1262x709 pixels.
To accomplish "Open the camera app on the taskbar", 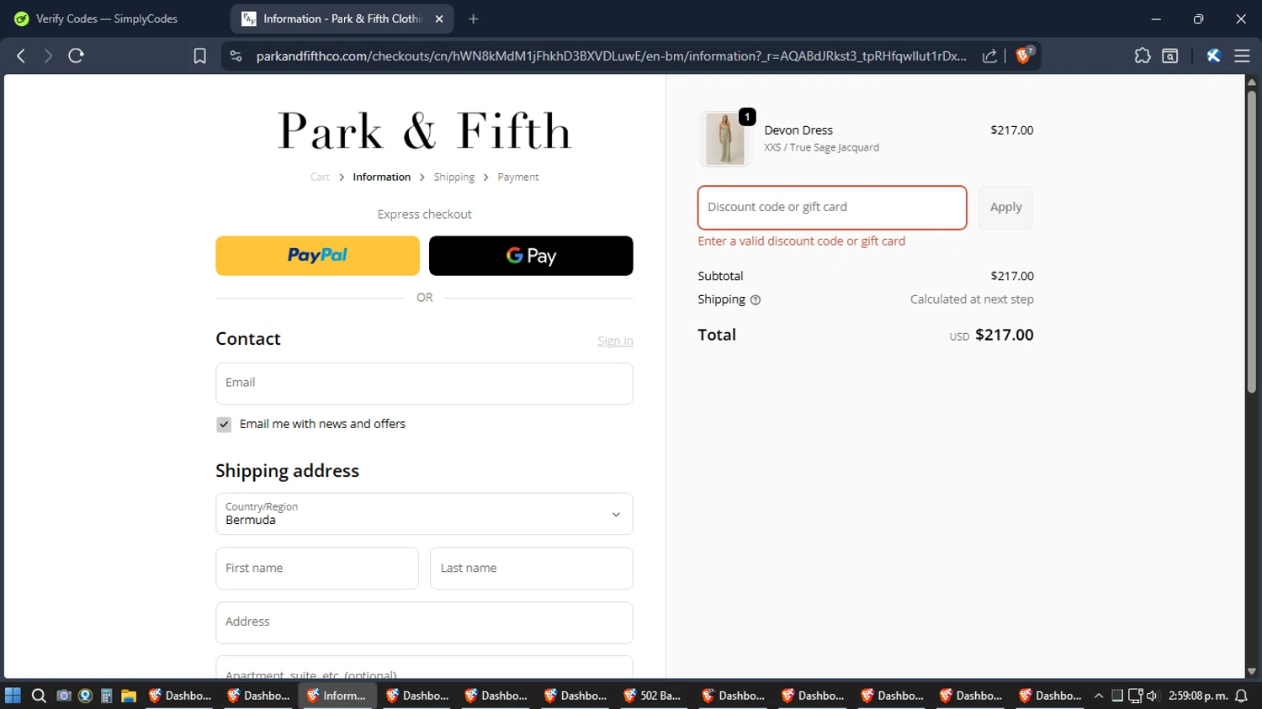I will 63,696.
